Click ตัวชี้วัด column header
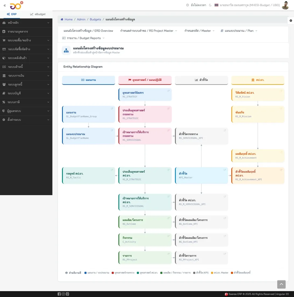The image size is (294, 297). point(201,80)
